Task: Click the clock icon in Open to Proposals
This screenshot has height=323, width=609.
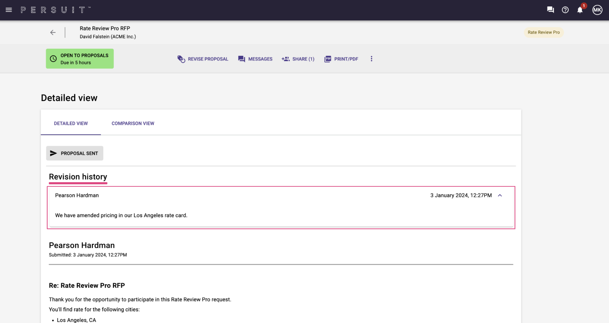Action: click(53, 59)
